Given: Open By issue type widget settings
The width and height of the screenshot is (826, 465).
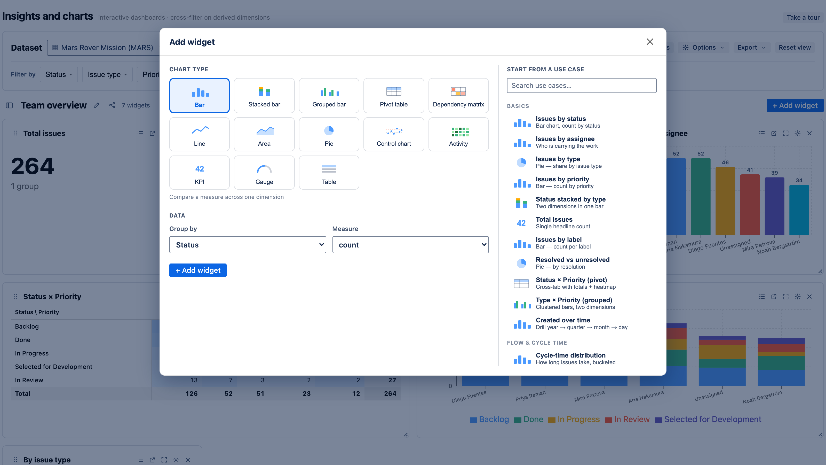Looking at the screenshot, I should 176,460.
